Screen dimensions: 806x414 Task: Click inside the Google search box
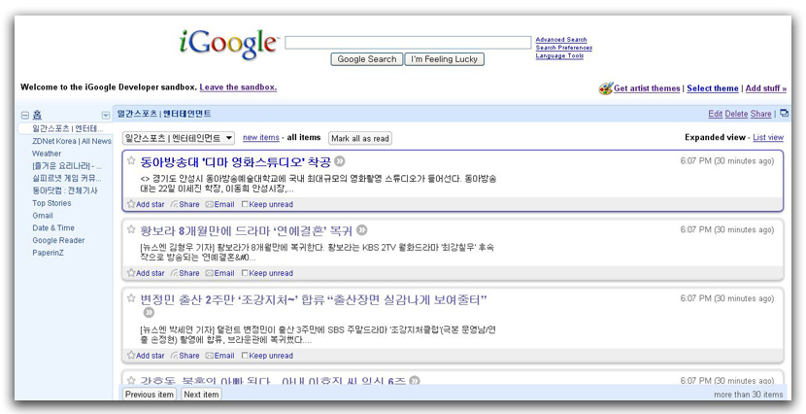tap(408, 43)
